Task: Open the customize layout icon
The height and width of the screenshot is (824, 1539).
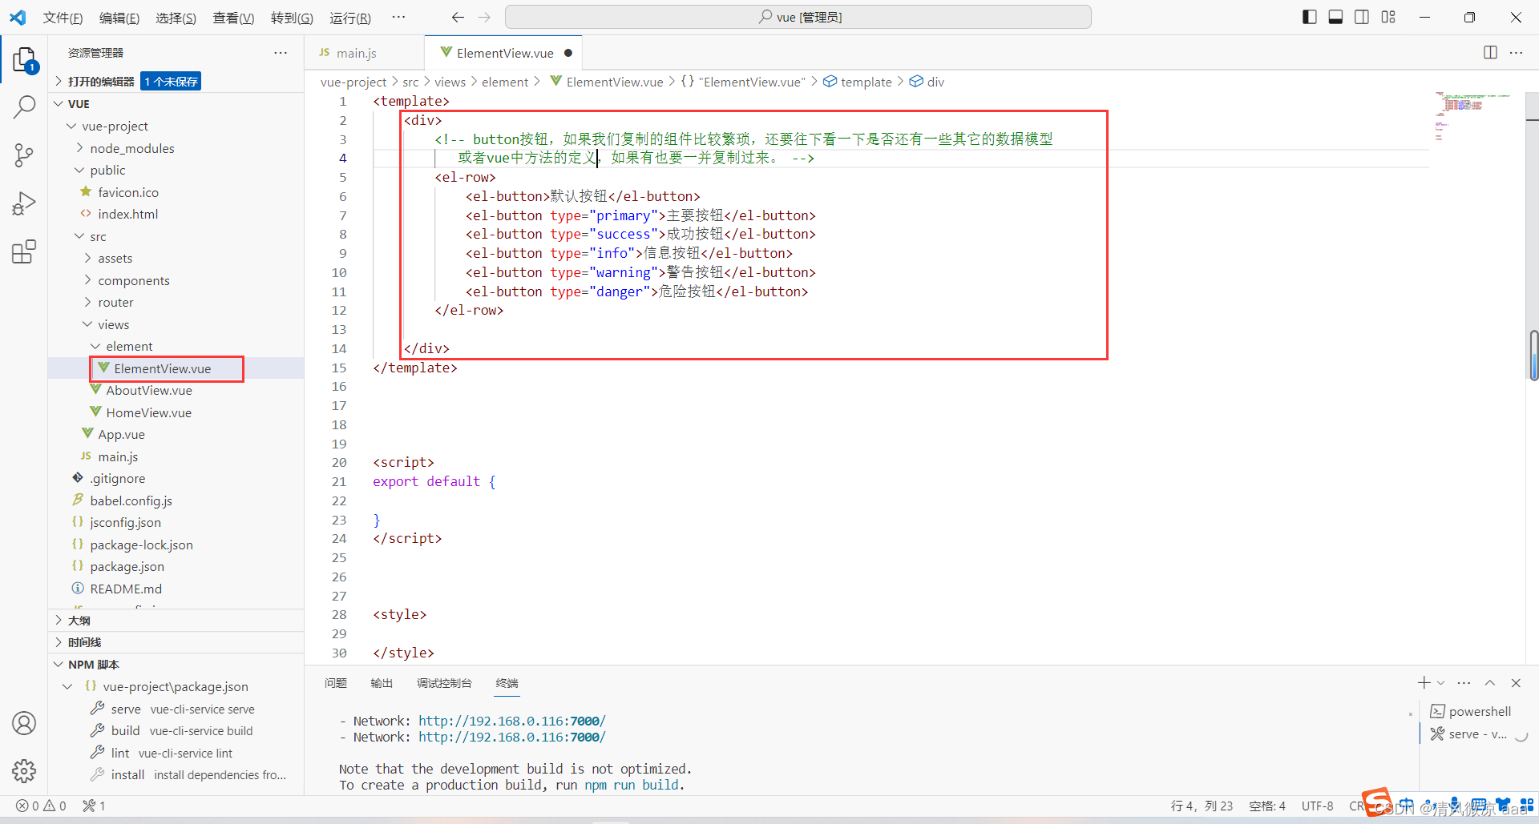Action: tap(1389, 17)
